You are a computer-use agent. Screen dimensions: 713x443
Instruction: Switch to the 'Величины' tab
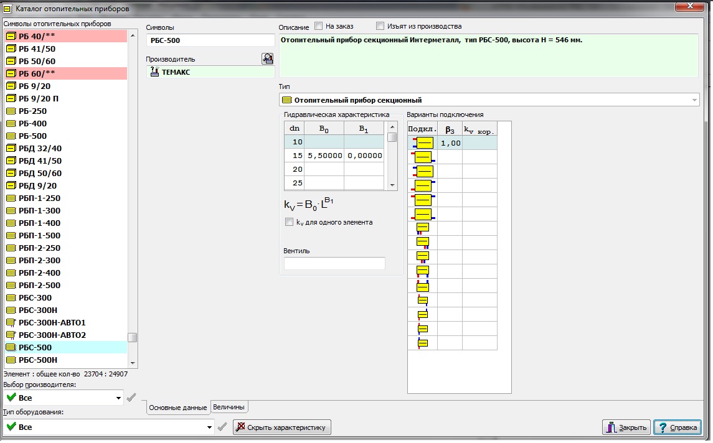tap(230, 407)
